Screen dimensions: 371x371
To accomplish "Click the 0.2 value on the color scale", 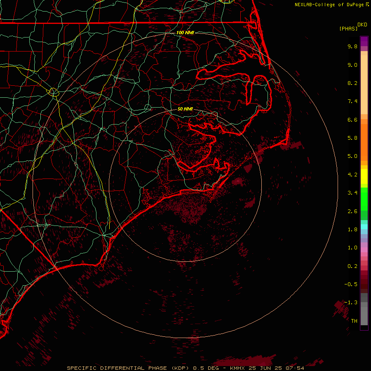I will click(x=352, y=266).
